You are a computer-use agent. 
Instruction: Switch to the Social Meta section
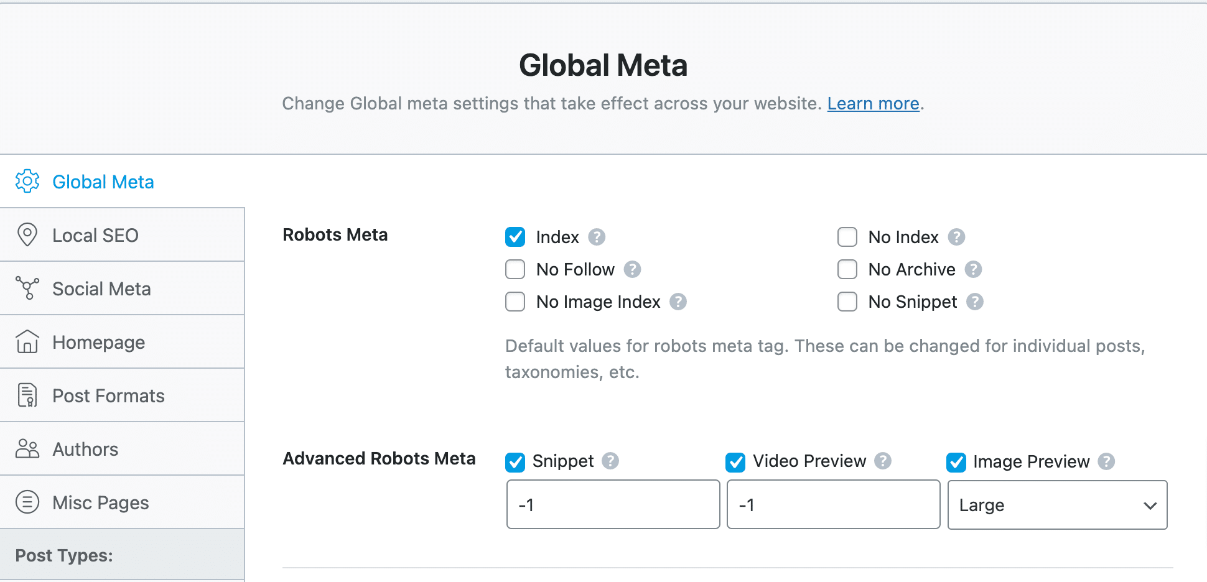point(101,288)
